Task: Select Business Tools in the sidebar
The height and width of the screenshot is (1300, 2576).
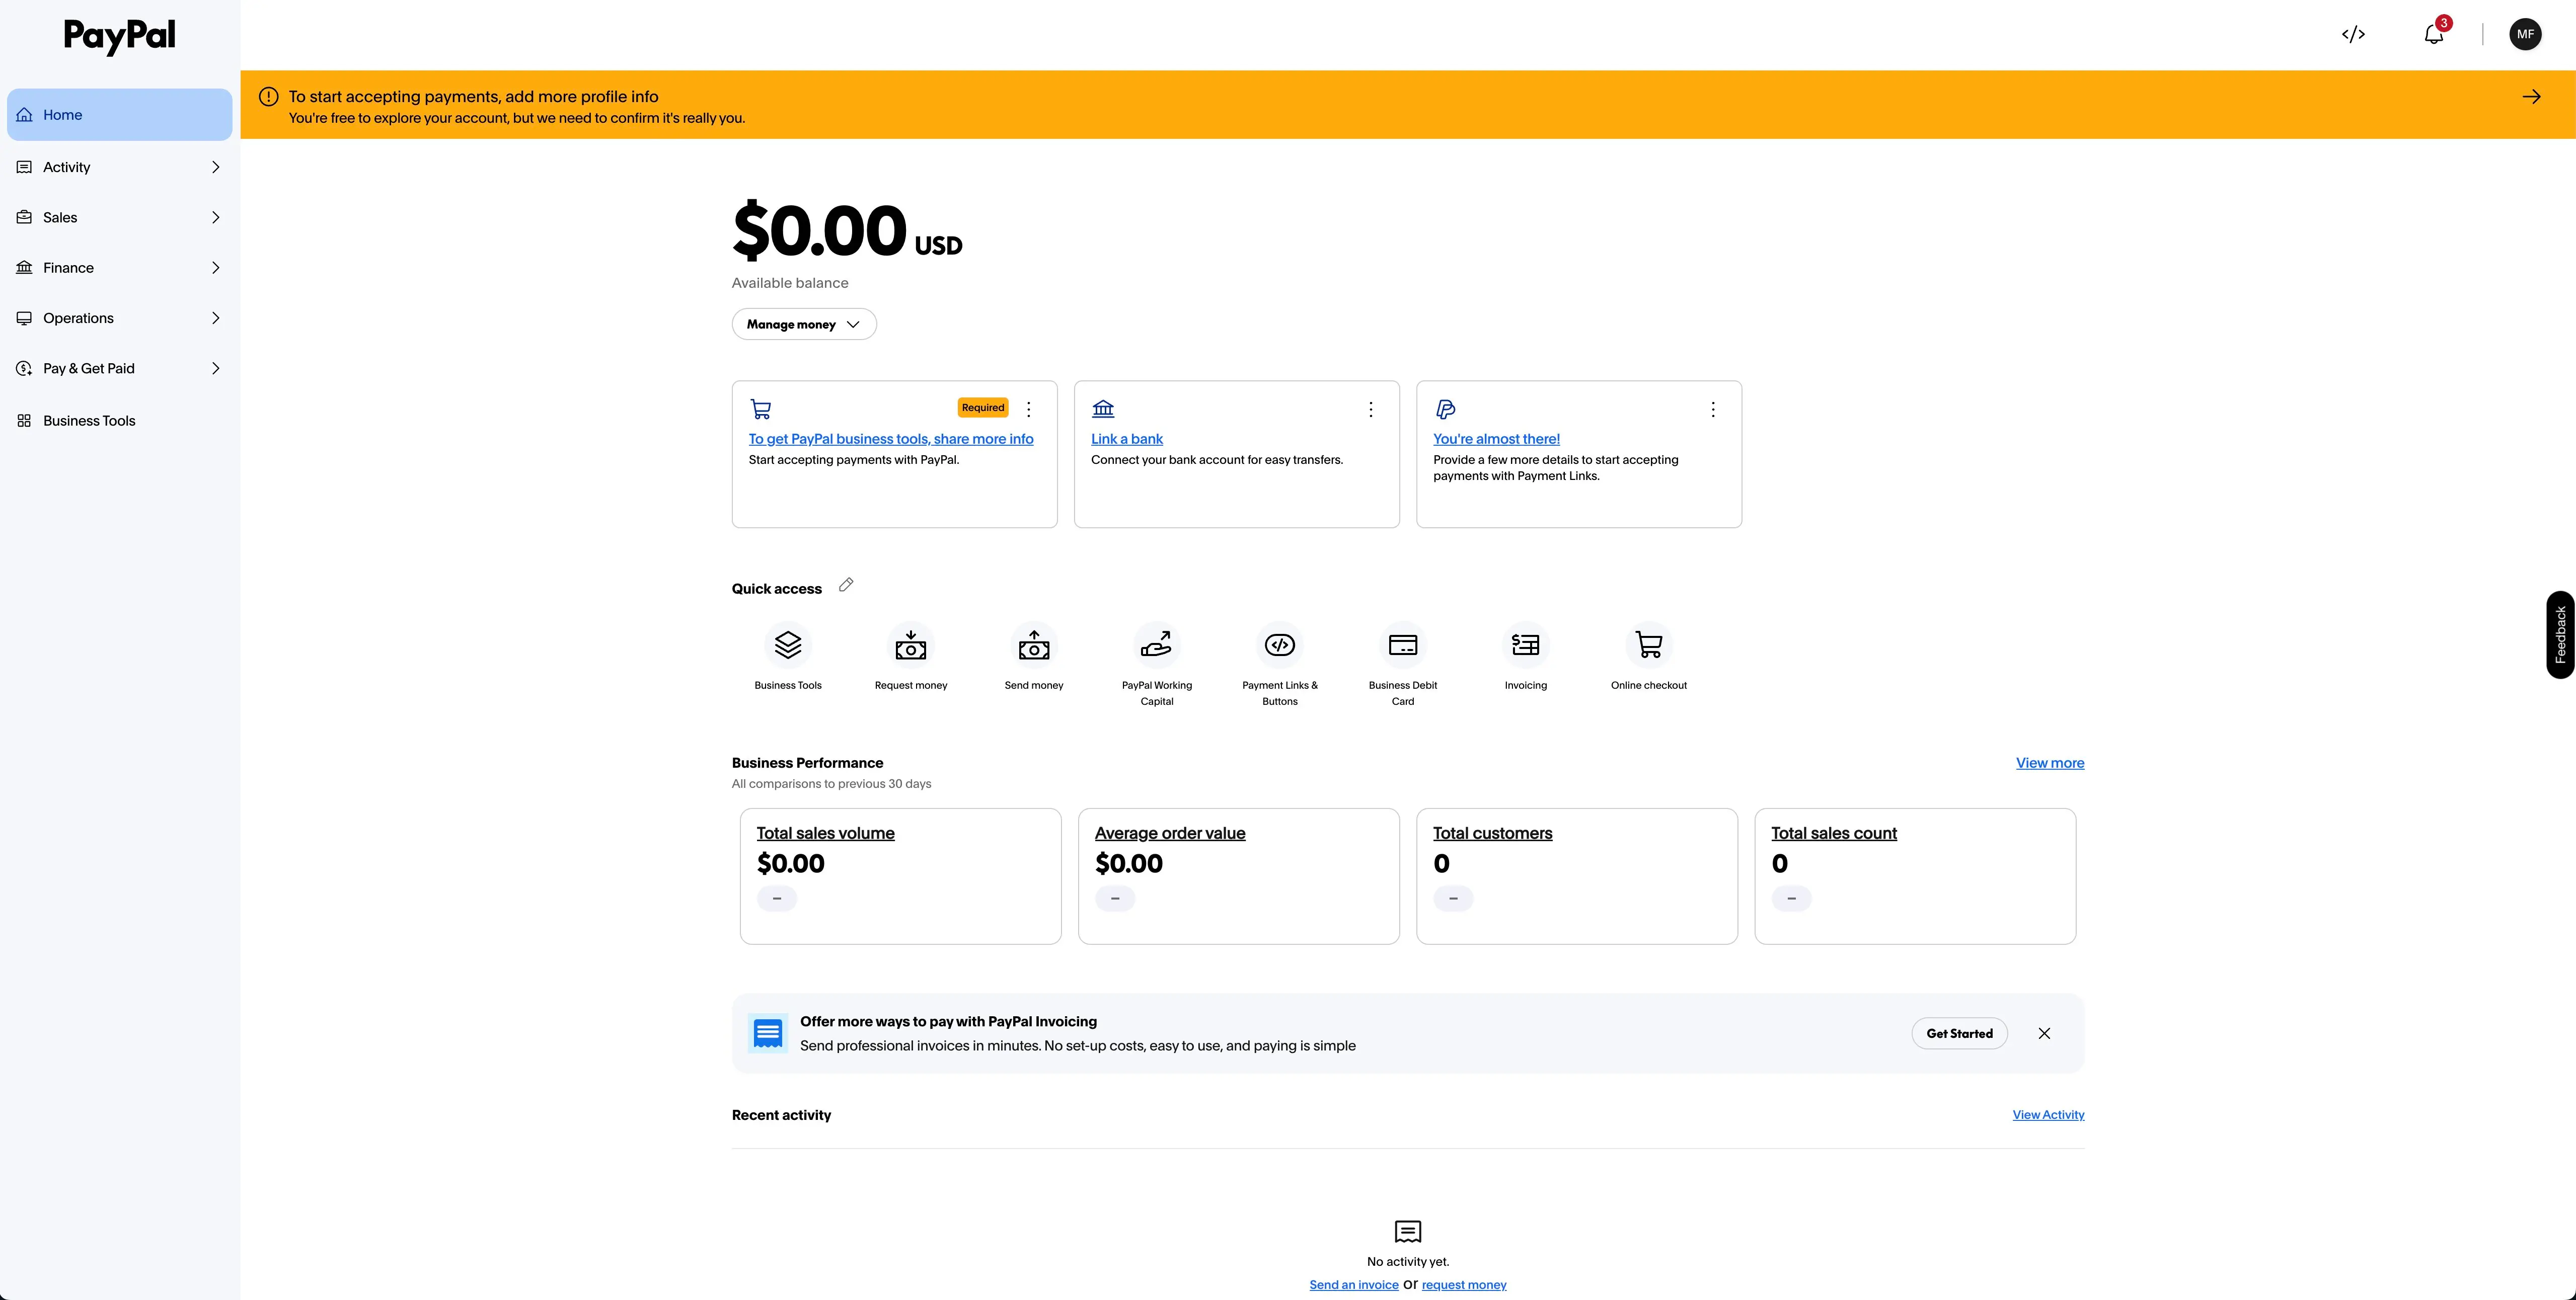Action: pyautogui.click(x=120, y=421)
